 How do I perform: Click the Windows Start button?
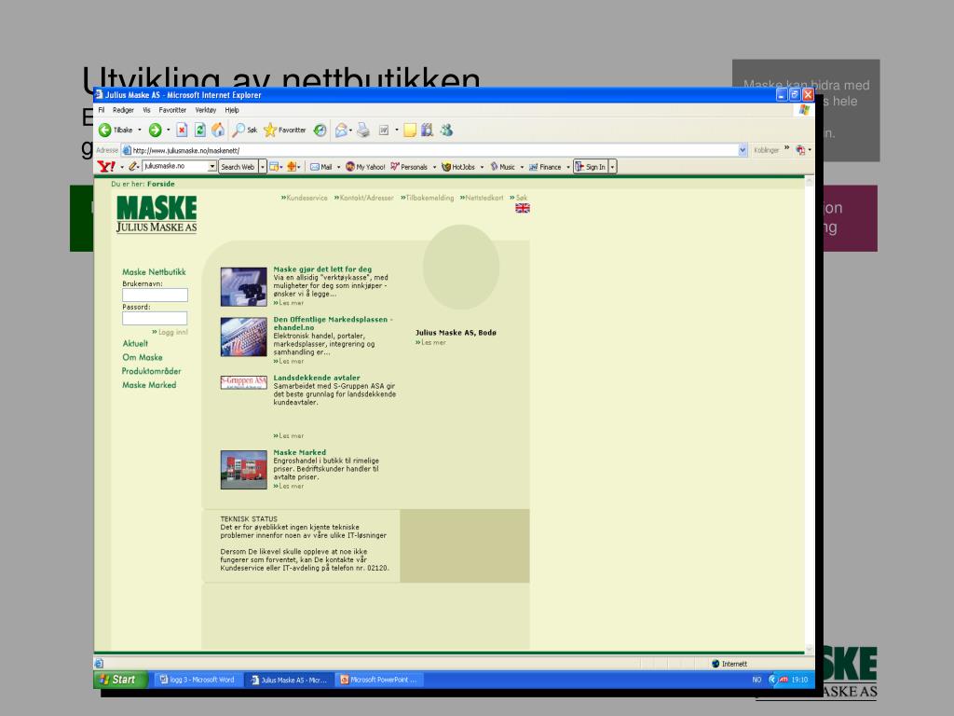tap(120, 680)
